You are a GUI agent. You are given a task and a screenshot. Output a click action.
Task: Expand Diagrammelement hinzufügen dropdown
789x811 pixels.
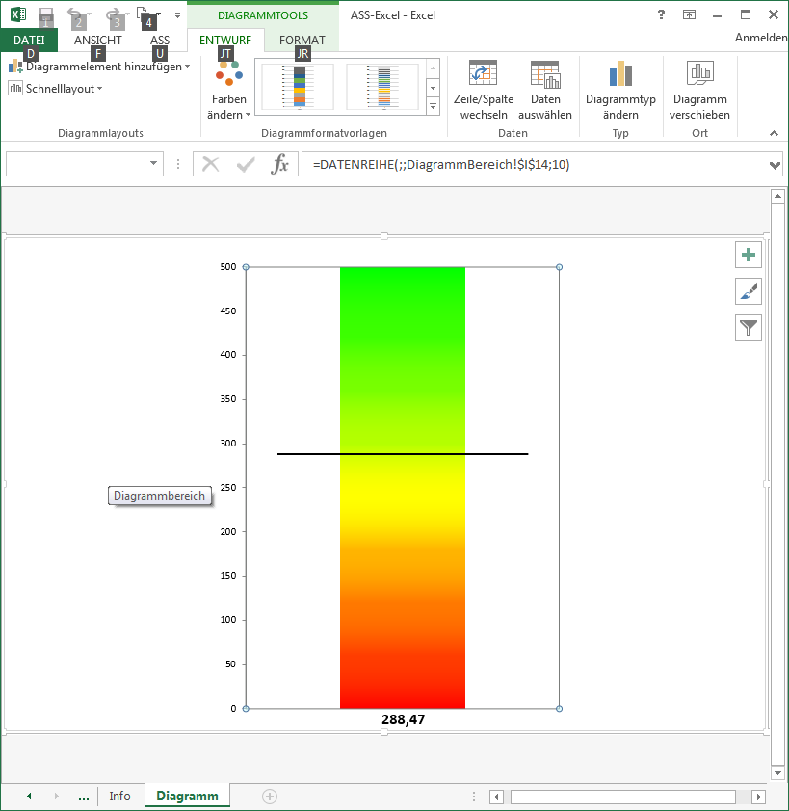click(101, 67)
